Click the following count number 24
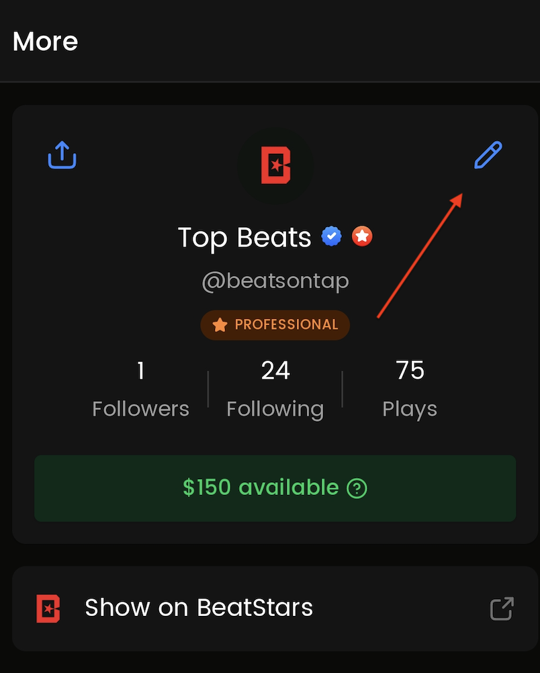Viewport: 540px width, 673px height. (275, 371)
